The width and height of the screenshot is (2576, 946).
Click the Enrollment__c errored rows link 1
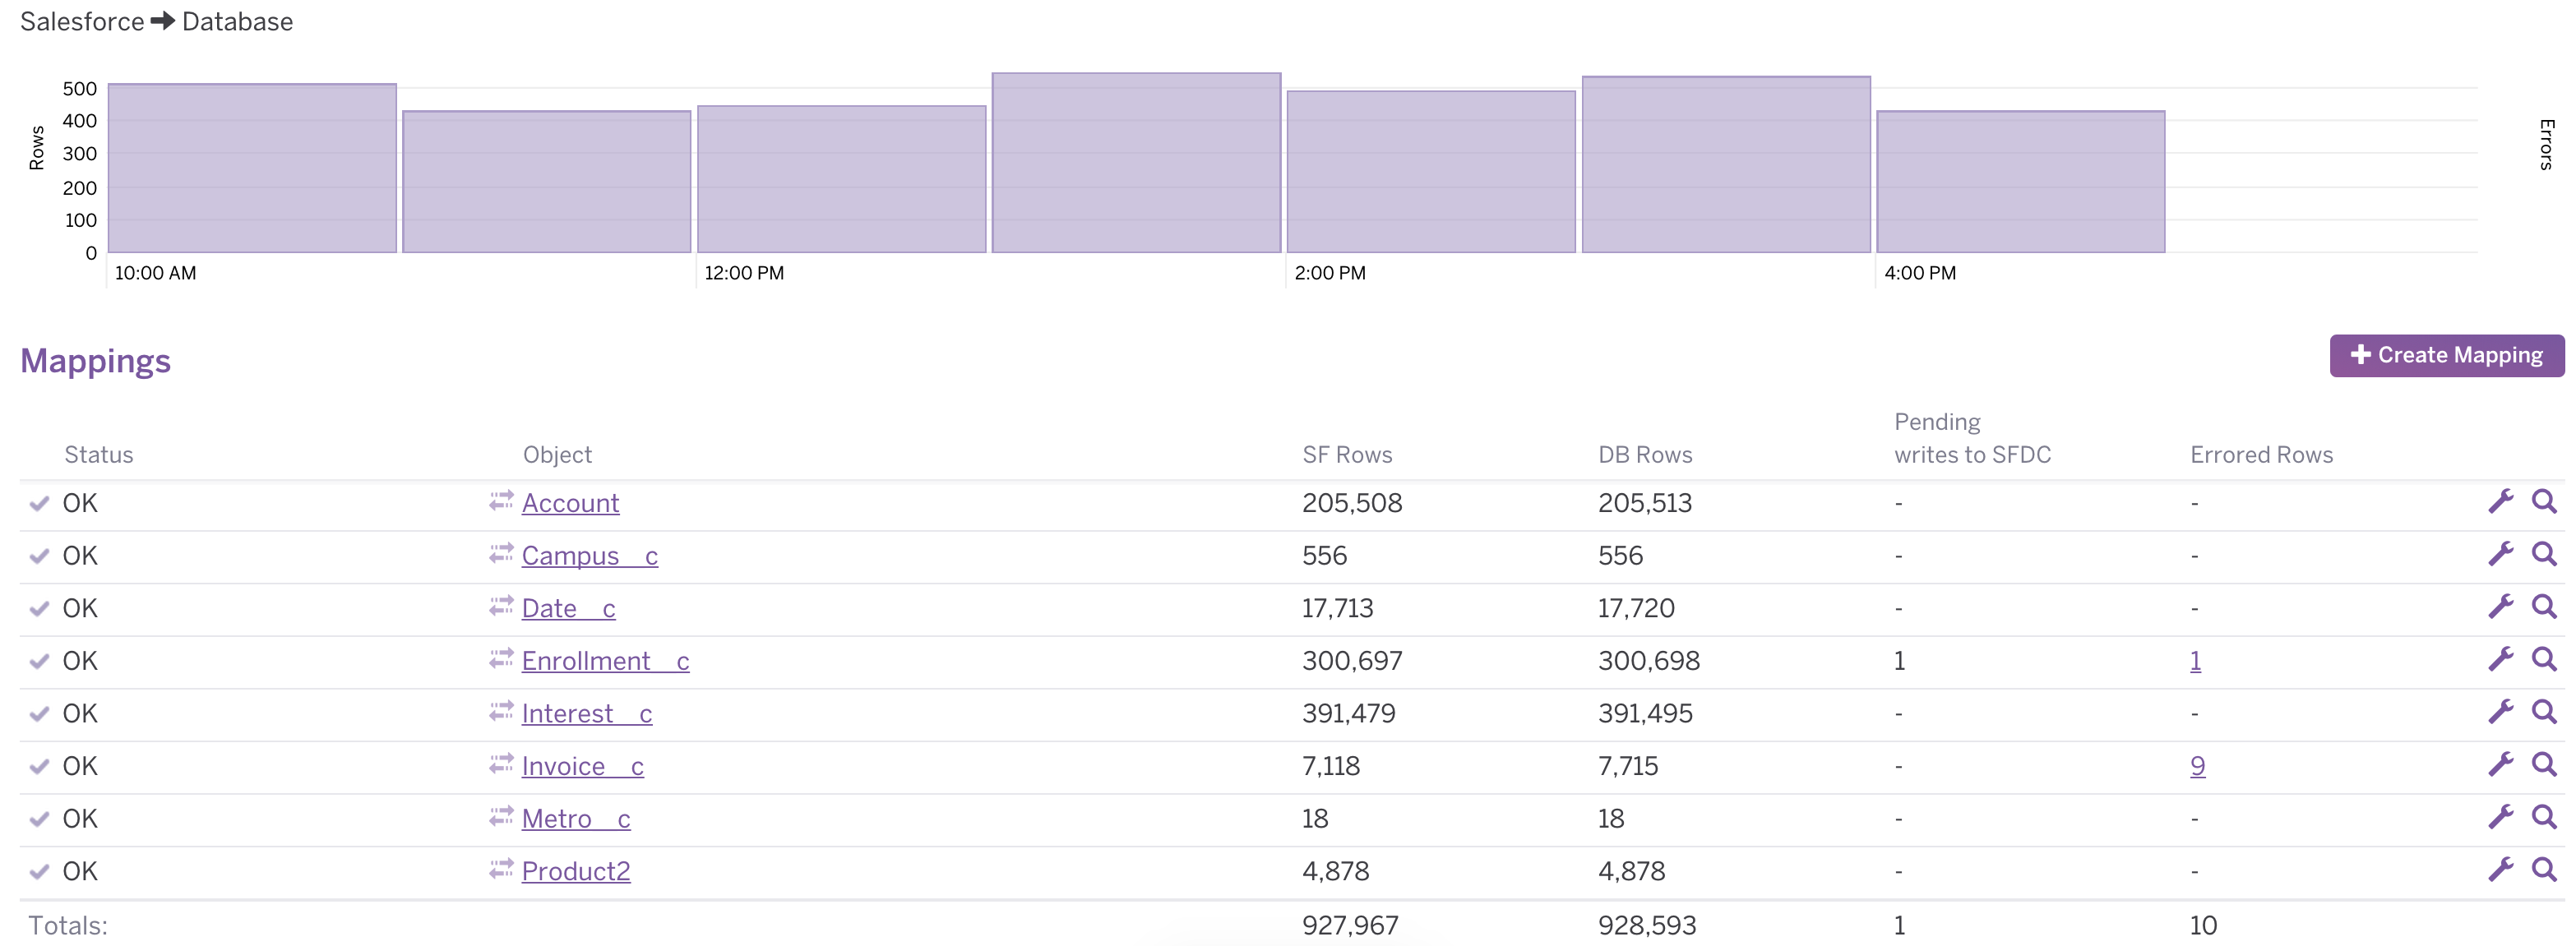pyautogui.click(x=2195, y=661)
